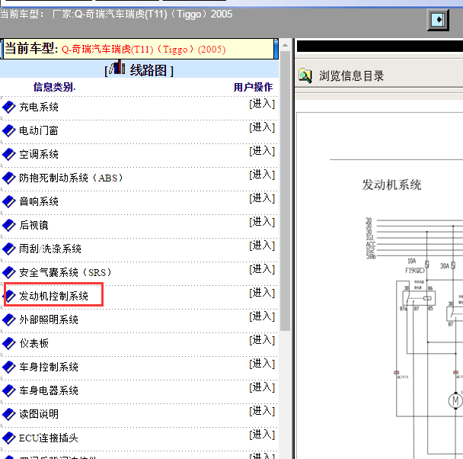Click the 信息类别 column header
The image size is (463, 459).
click(54, 87)
